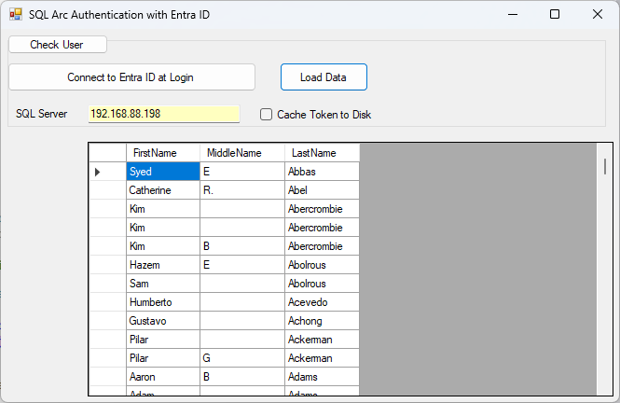Click the row header for Humberto

pos(107,302)
